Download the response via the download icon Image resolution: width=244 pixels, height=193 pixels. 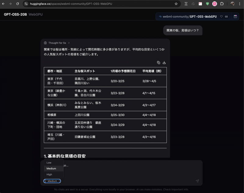pyautogui.click(x=164, y=63)
